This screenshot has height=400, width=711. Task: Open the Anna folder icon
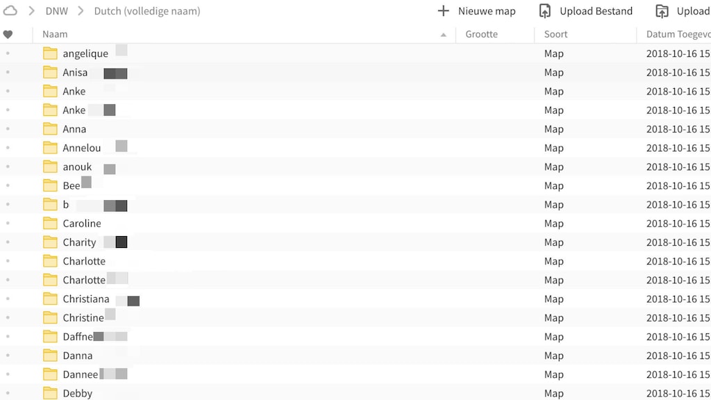50,128
